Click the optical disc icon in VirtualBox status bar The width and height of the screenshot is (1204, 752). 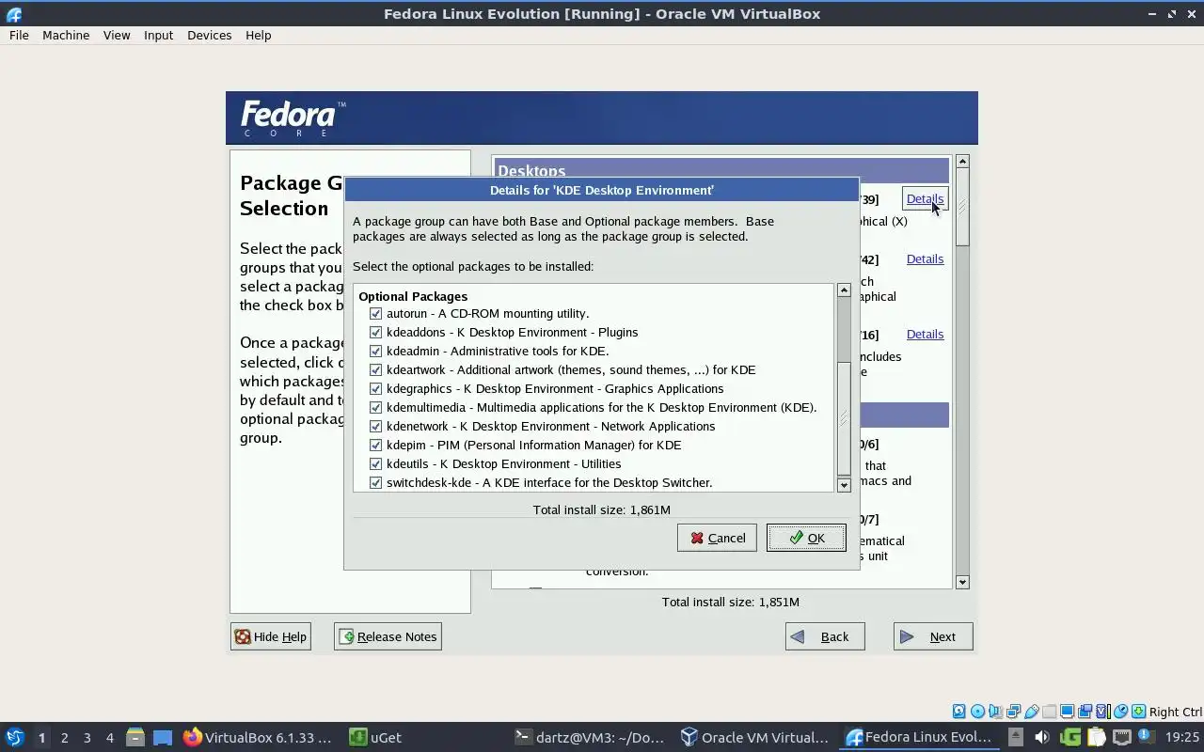[x=977, y=712]
